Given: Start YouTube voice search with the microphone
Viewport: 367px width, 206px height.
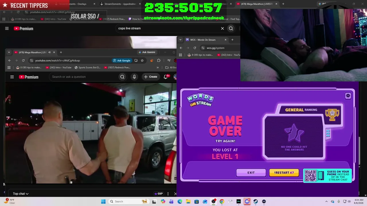Looking at the screenshot, I should click(134, 77).
